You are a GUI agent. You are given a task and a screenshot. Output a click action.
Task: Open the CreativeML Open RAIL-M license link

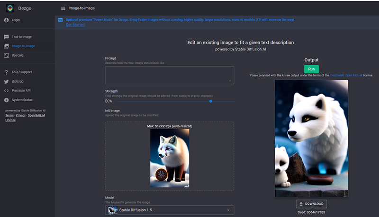(x=346, y=76)
